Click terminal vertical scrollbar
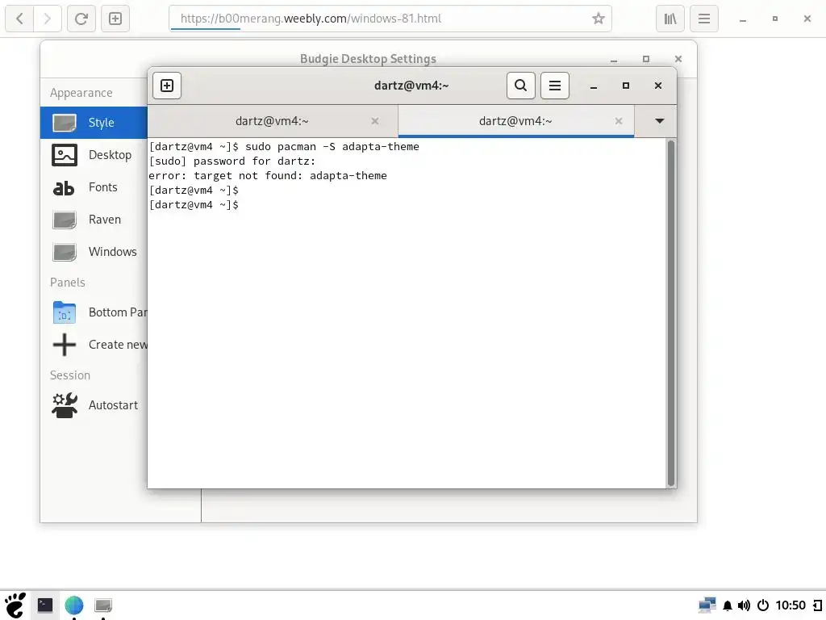Image resolution: width=826 pixels, height=620 pixels. (670, 313)
